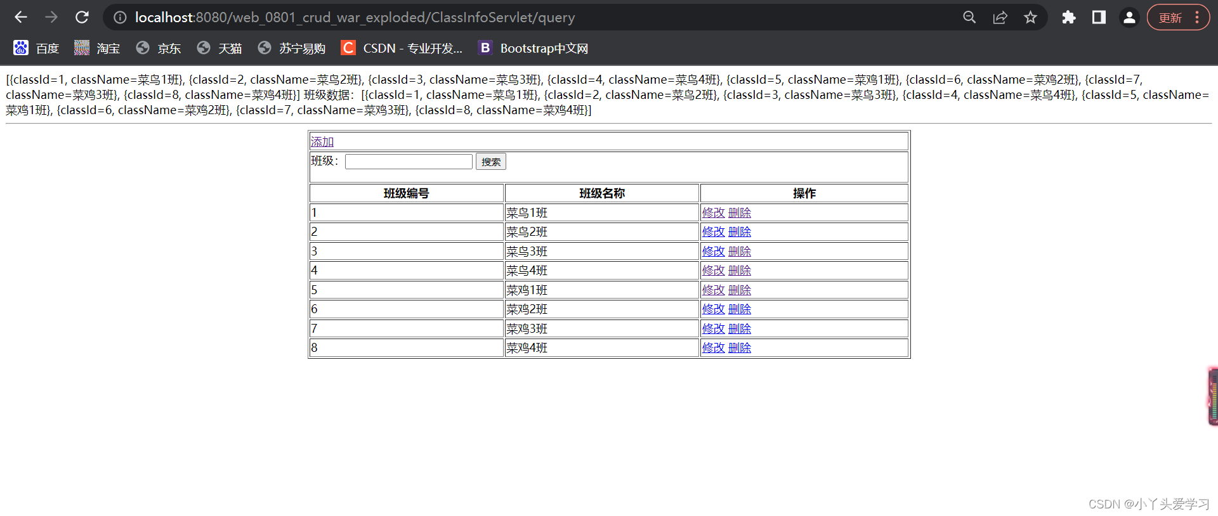Select the 菜鸡4班 name cell

602,348
